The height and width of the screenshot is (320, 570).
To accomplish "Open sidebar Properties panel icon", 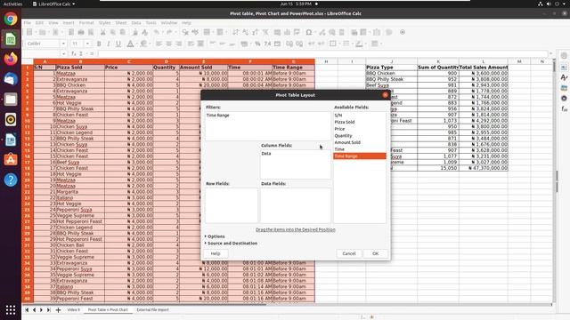I will (x=564, y=68).
